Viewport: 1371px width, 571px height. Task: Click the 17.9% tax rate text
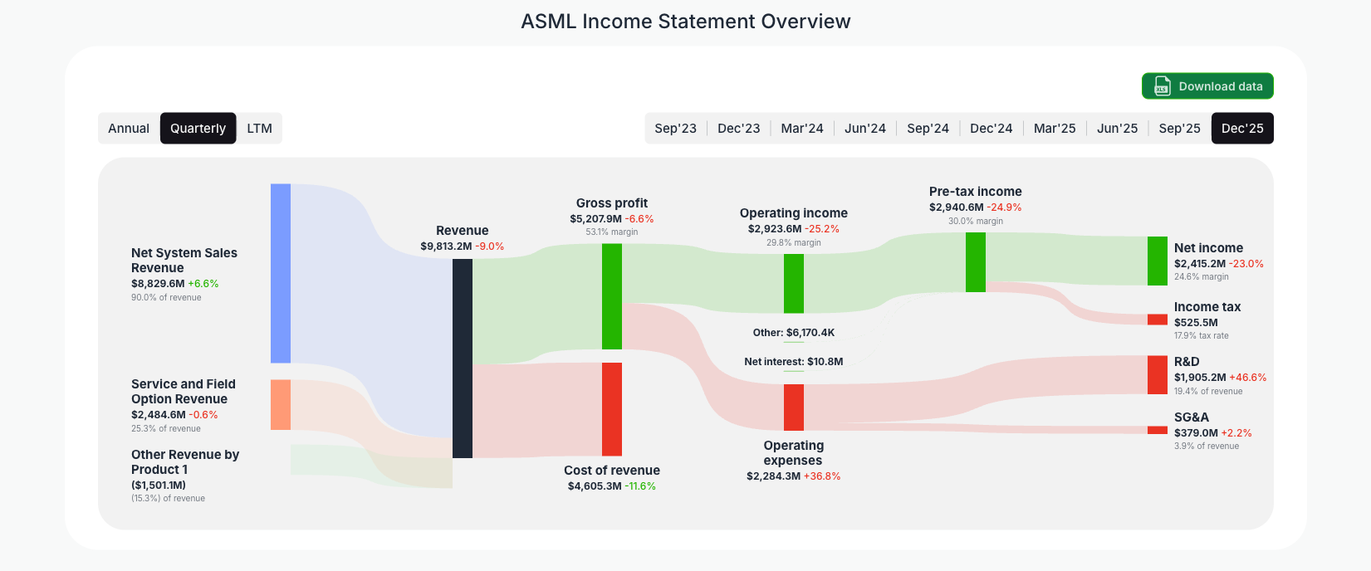(1202, 335)
